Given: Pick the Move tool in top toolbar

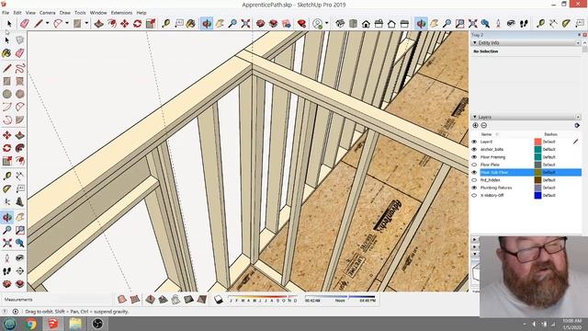Looking at the screenshot, I should point(125,24).
